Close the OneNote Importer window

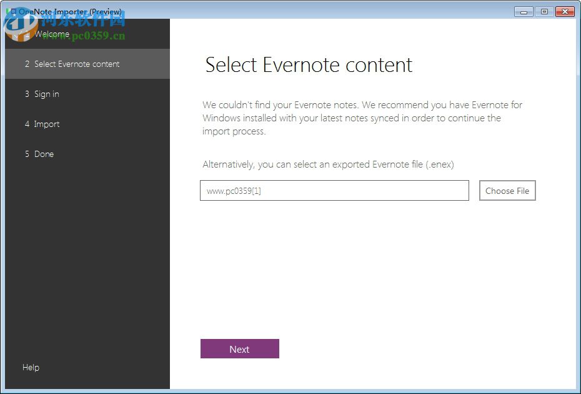click(x=565, y=11)
